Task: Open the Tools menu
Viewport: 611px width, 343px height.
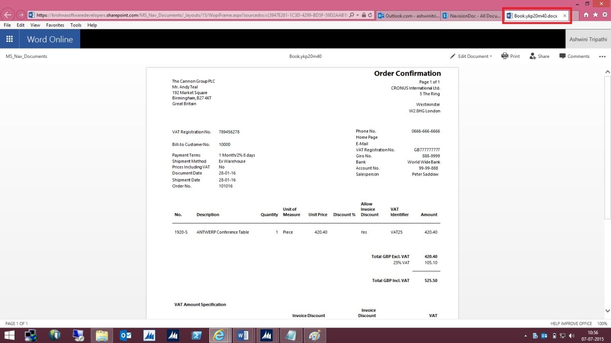Action: tap(76, 24)
